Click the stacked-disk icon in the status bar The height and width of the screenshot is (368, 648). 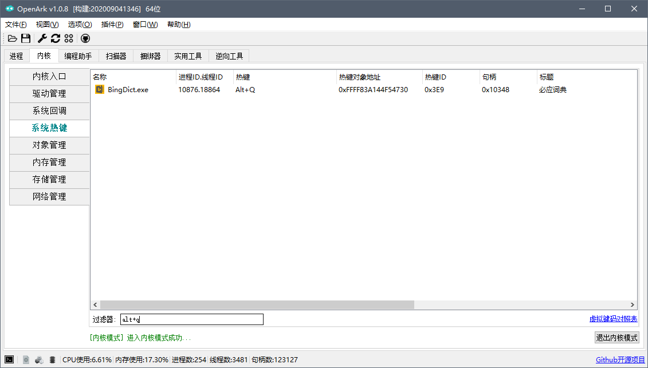point(52,359)
